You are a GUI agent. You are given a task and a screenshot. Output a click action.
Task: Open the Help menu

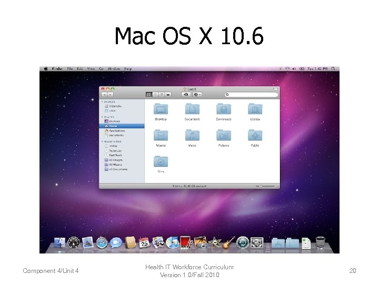(x=128, y=69)
